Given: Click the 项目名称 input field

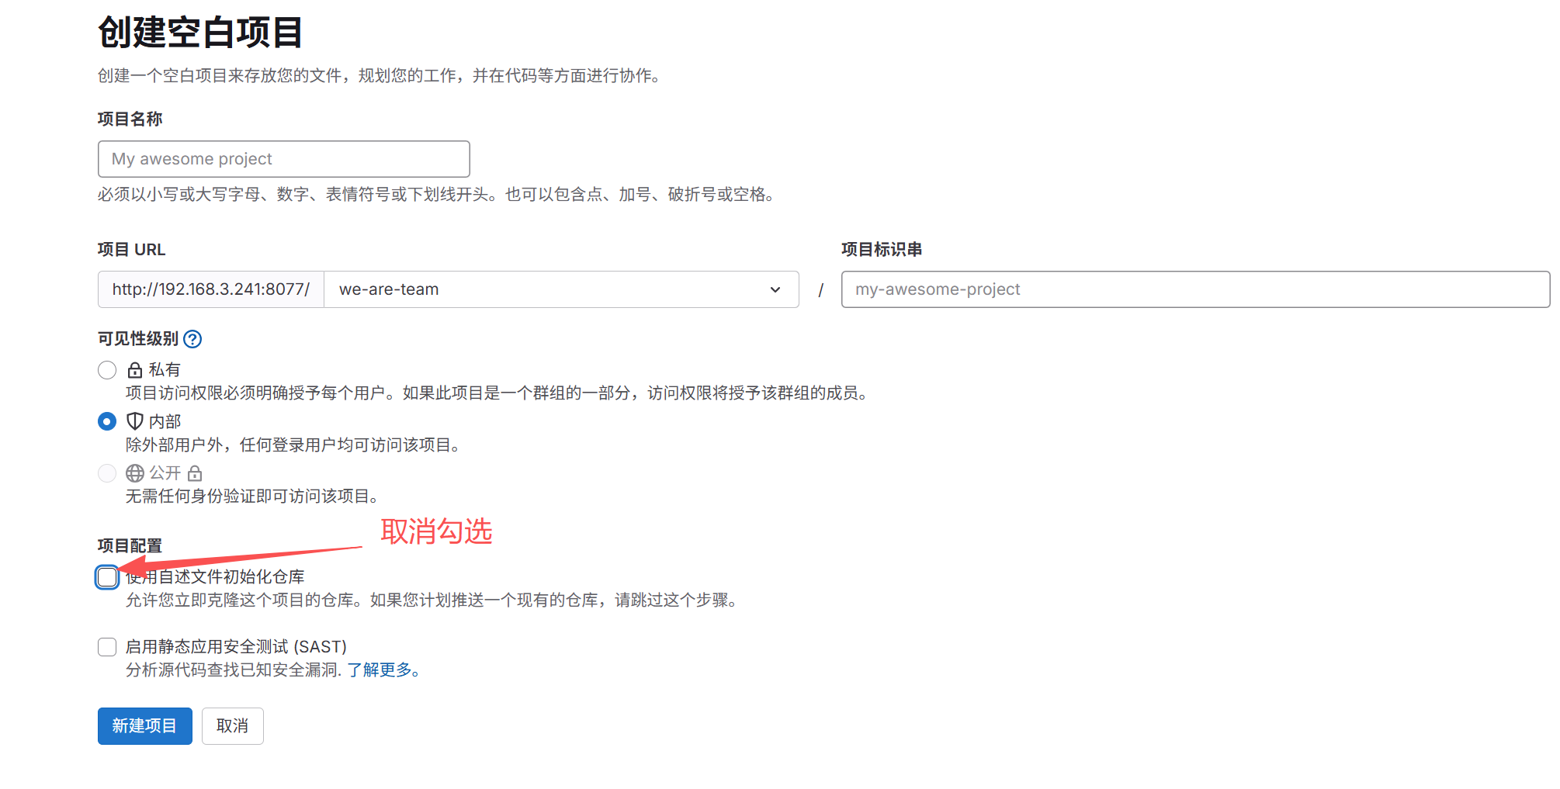Looking at the screenshot, I should (x=283, y=158).
